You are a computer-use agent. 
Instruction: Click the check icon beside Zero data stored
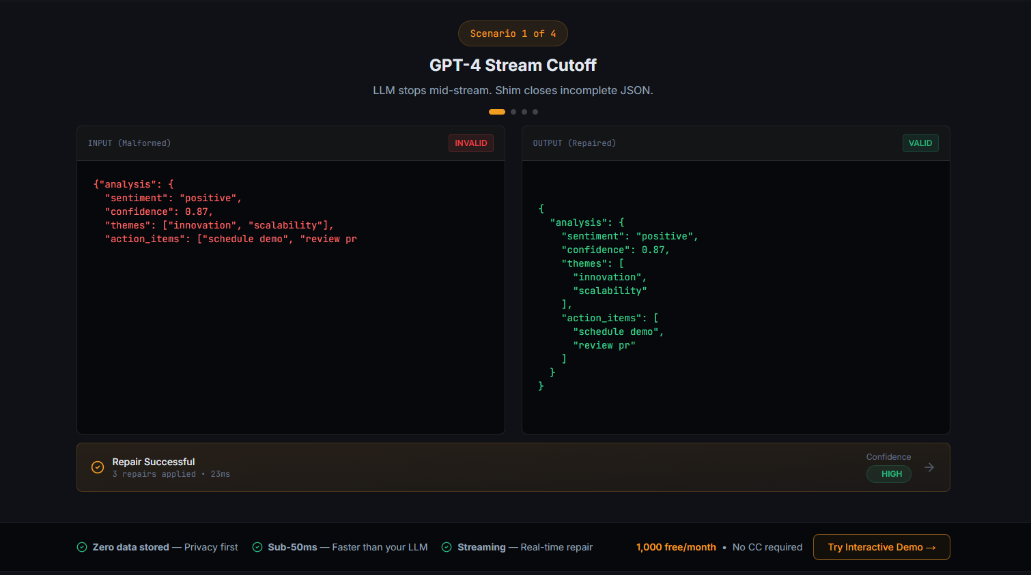pyautogui.click(x=81, y=547)
